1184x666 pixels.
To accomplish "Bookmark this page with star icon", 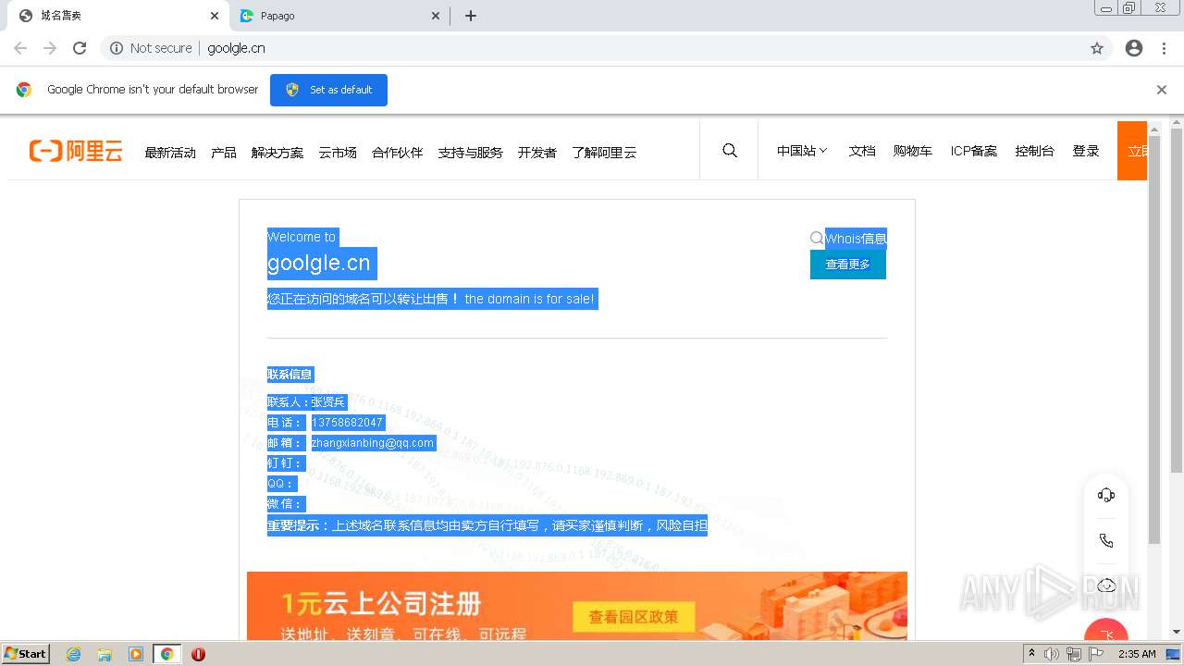I will [1097, 48].
